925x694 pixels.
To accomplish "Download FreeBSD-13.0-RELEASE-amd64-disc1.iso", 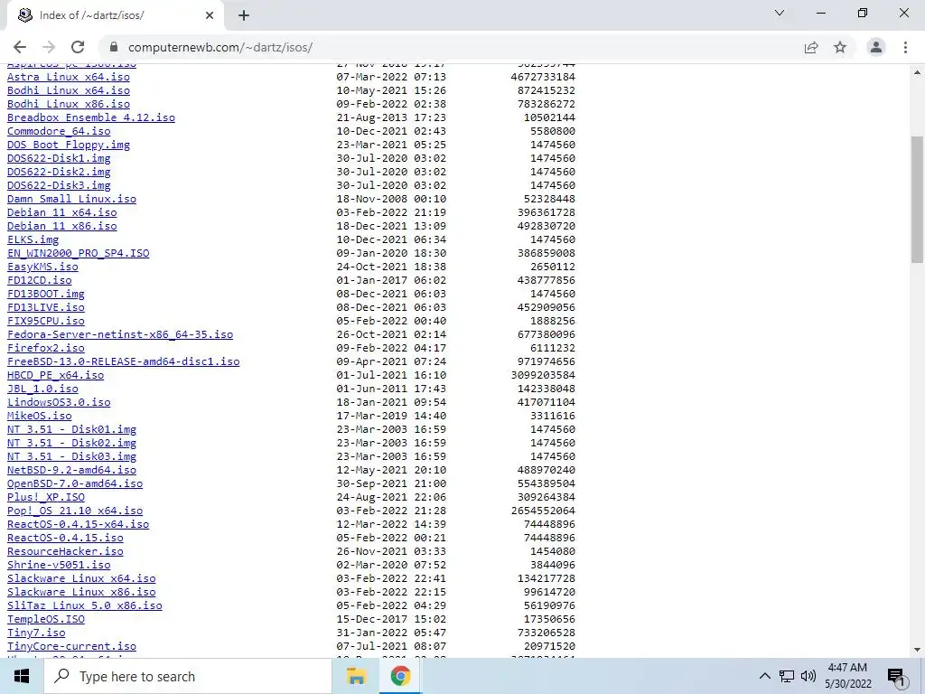I will click(123, 361).
